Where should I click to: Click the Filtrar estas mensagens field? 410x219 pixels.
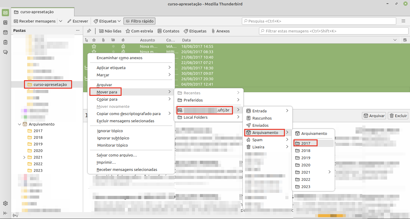coord(333,31)
